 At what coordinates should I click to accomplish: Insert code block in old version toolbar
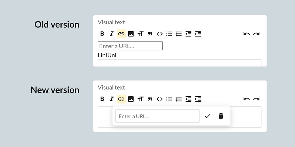click(159, 34)
